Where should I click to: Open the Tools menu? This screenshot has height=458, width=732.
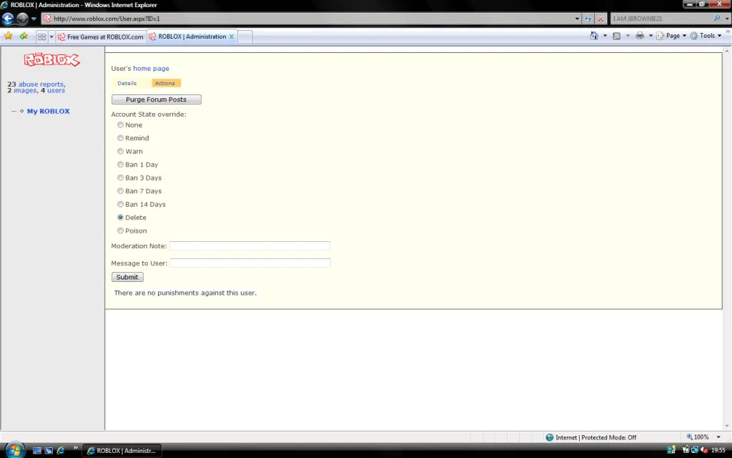[x=706, y=36]
